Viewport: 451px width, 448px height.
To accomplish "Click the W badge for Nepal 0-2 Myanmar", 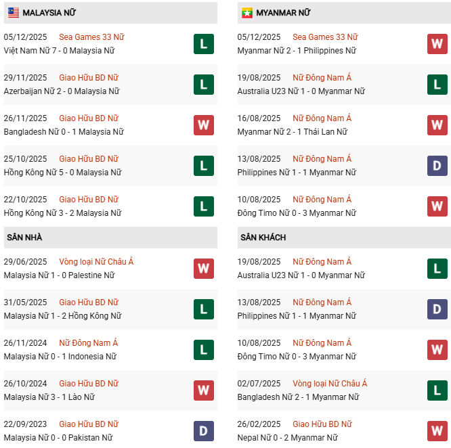I will pyautogui.click(x=437, y=431).
